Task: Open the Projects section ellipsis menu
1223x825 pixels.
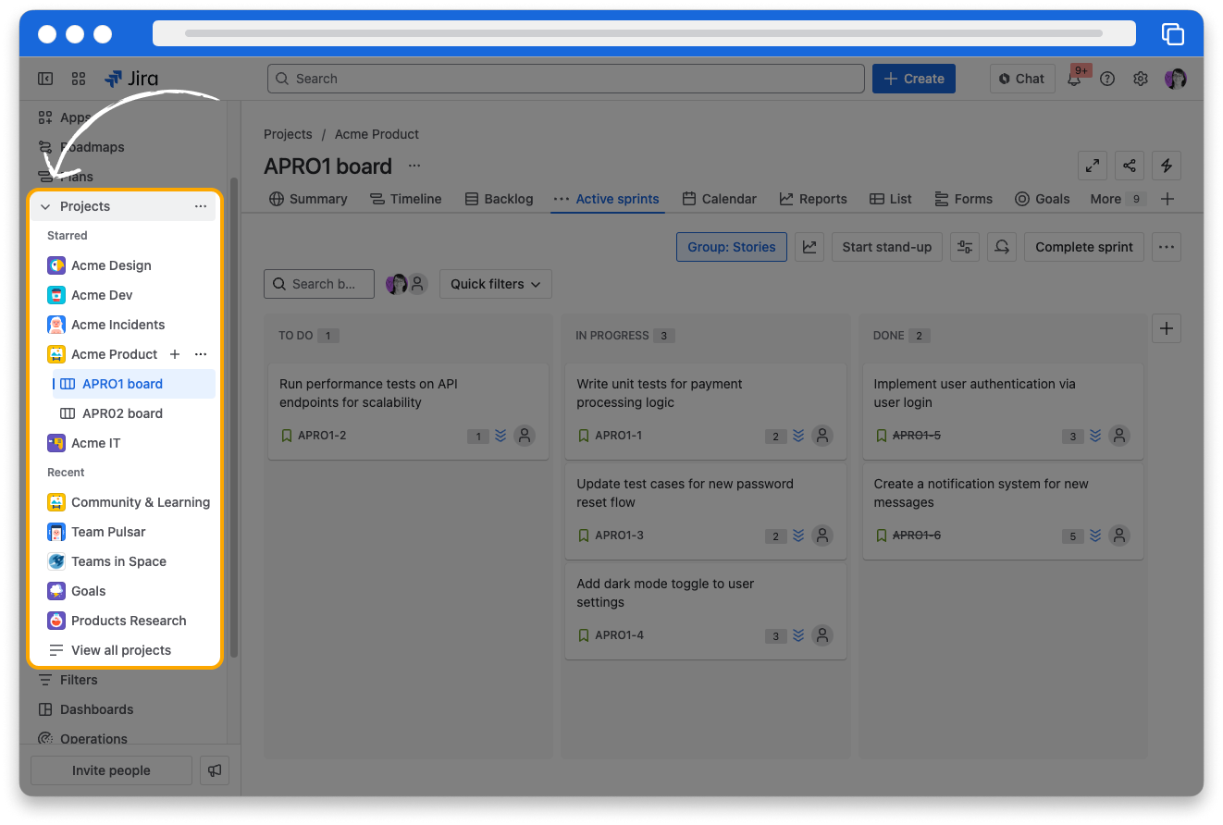Action: [201, 206]
